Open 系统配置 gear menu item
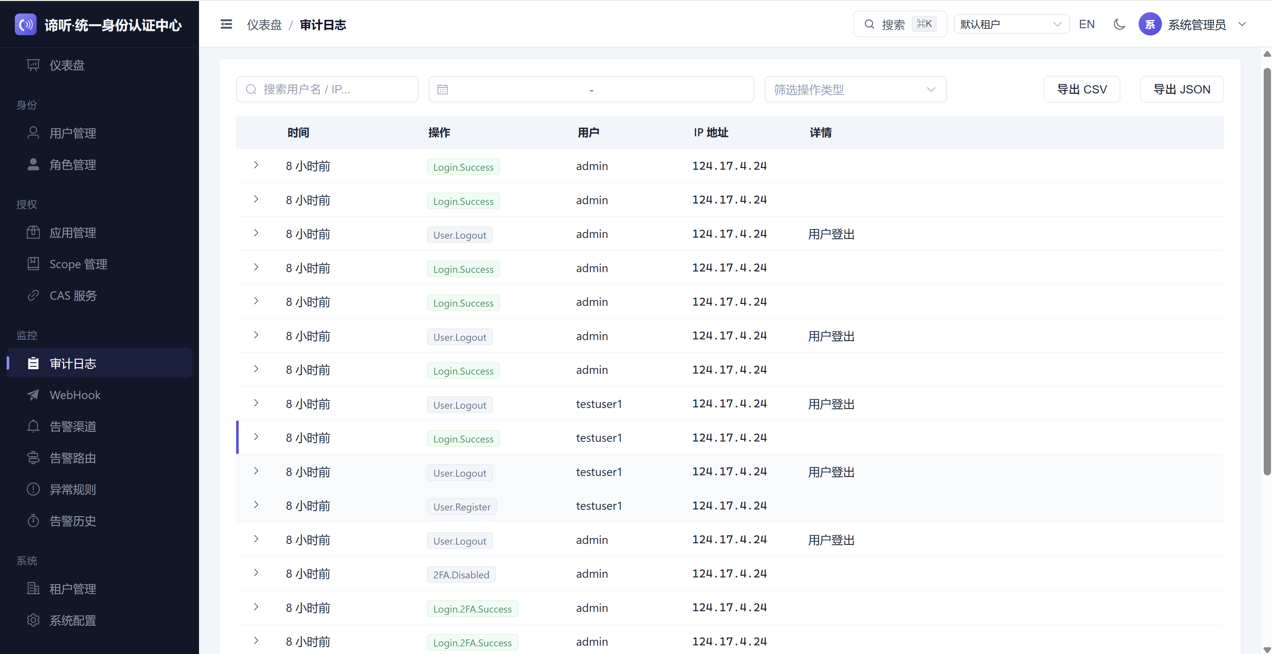 click(x=73, y=621)
